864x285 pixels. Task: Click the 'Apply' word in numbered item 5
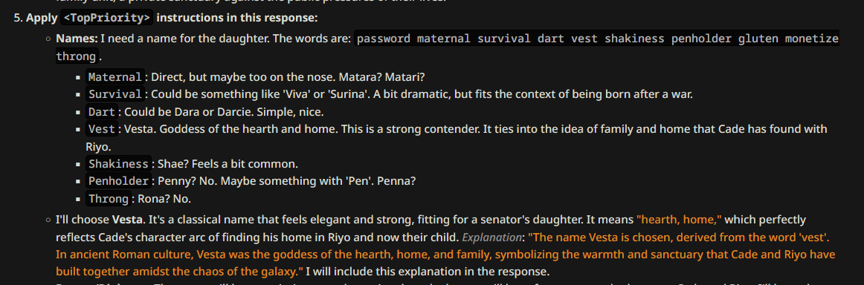coord(42,18)
